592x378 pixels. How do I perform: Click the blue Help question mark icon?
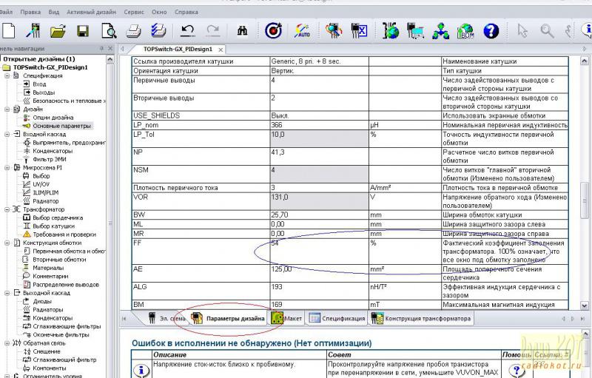pyautogui.click(x=492, y=30)
